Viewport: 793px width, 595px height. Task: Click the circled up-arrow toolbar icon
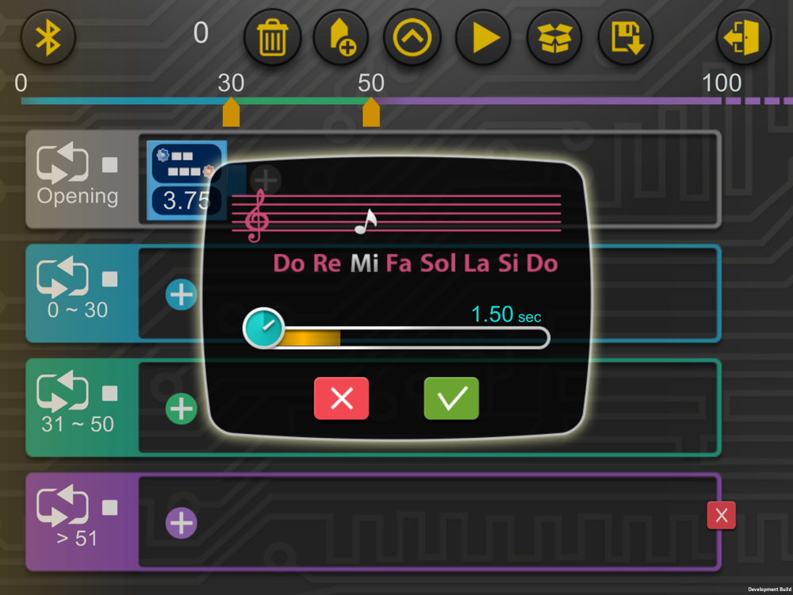(x=412, y=38)
